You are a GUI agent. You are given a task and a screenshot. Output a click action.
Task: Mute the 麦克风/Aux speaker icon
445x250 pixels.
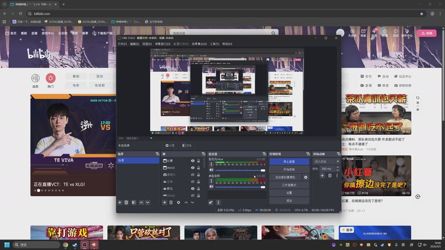tap(211, 170)
